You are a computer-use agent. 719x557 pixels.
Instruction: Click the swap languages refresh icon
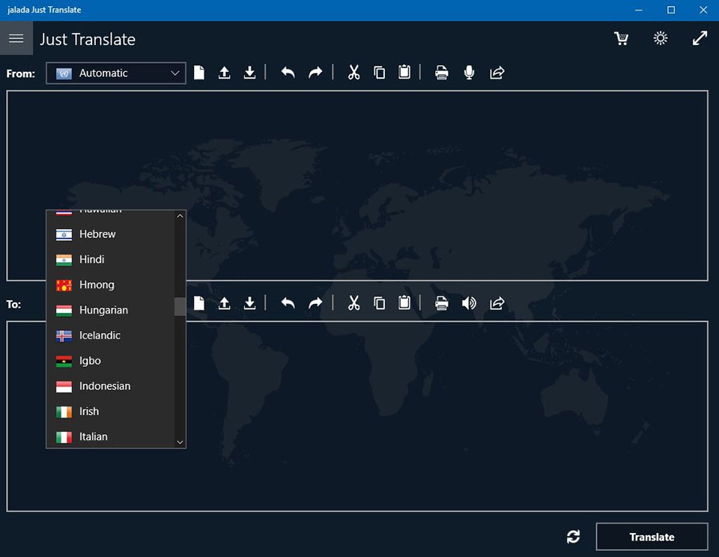(573, 537)
